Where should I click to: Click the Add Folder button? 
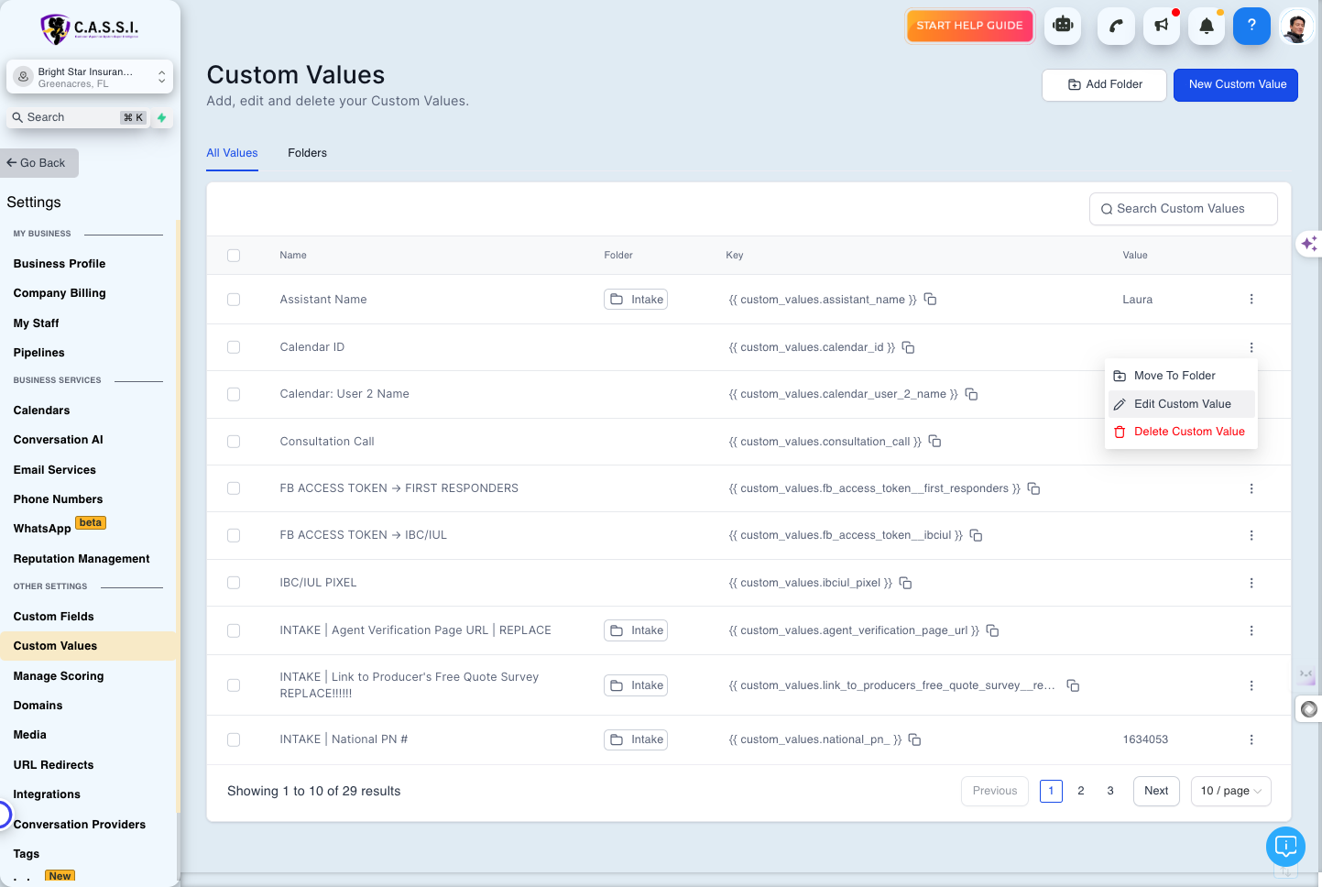(1104, 84)
